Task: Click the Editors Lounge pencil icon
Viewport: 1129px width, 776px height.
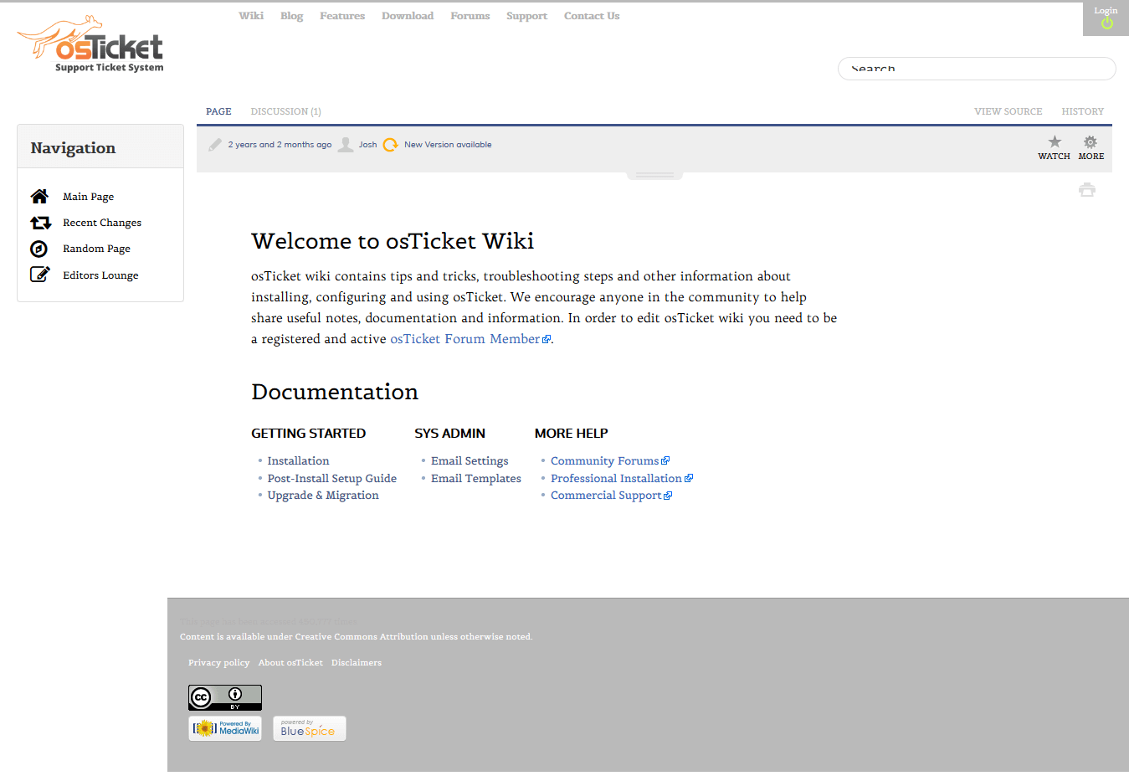Action: 40,275
